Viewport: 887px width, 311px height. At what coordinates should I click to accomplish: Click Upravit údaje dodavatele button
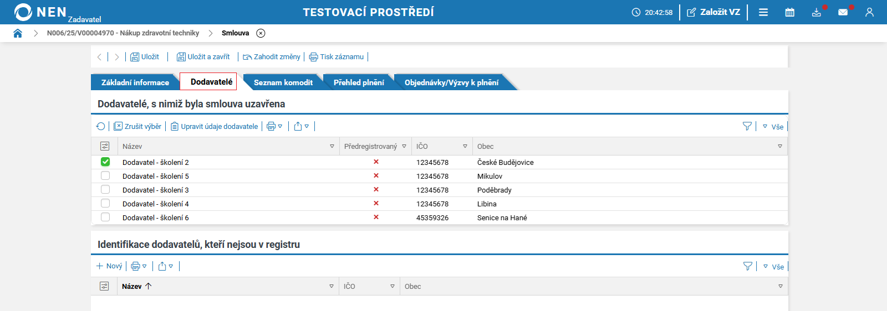pyautogui.click(x=214, y=126)
